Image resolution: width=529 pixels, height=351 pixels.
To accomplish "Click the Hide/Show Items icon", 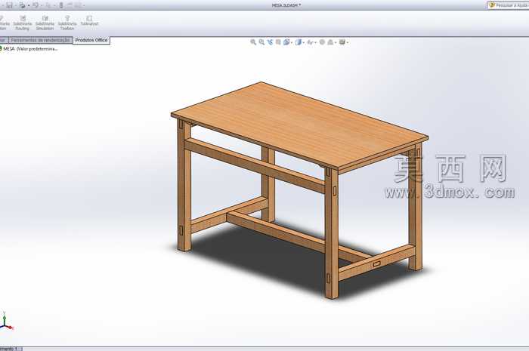I will [x=310, y=42].
